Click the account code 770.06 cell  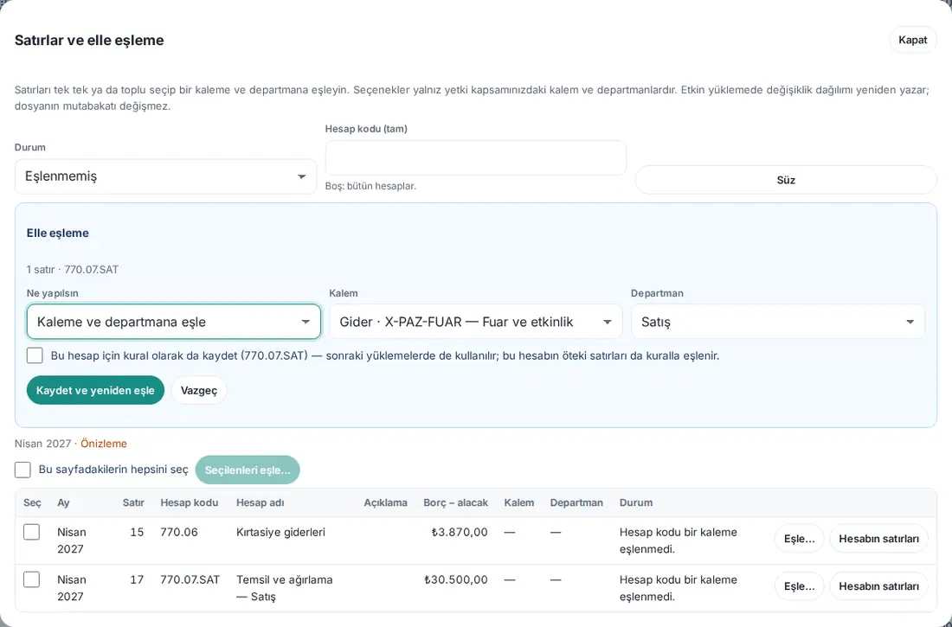click(x=179, y=533)
